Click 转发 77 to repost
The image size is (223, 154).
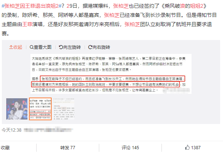pos(67,148)
